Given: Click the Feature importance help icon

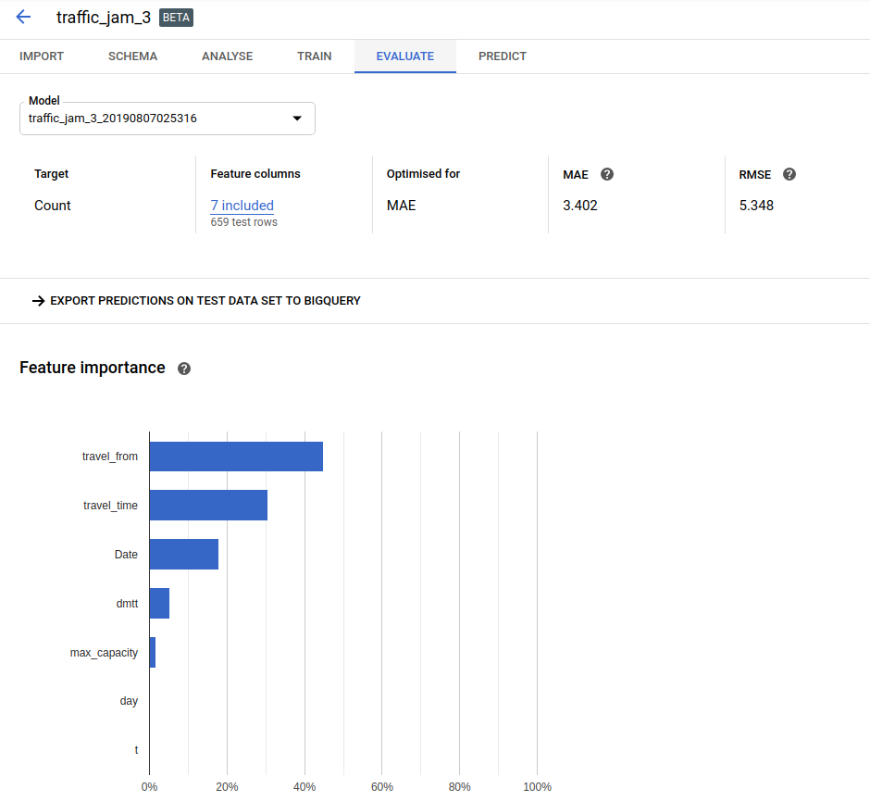Looking at the screenshot, I should [184, 369].
